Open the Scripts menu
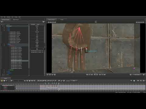The height and width of the screenshot is (109, 146). click(x=16, y=17)
